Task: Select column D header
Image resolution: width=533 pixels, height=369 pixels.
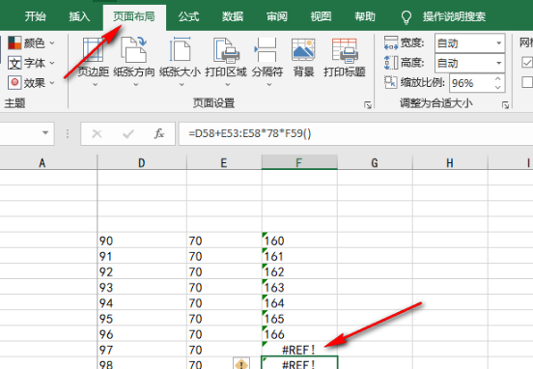Action: pyautogui.click(x=142, y=162)
